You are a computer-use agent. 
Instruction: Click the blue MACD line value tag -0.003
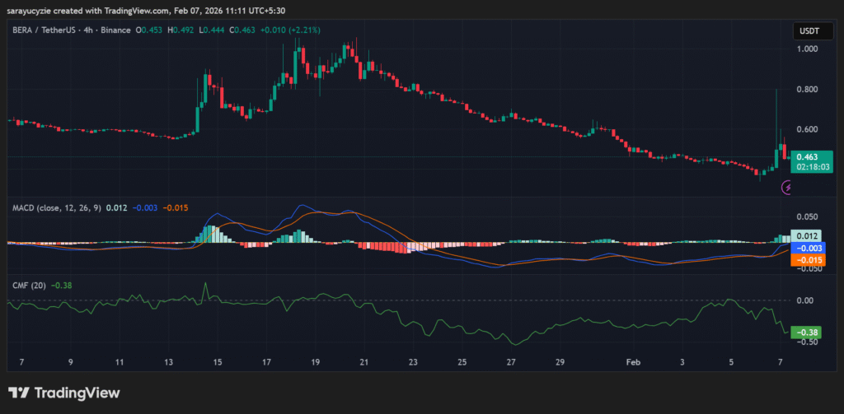[x=807, y=248]
